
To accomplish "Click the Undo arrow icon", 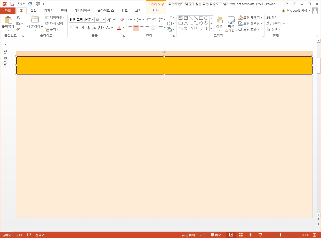I will (20, 4).
